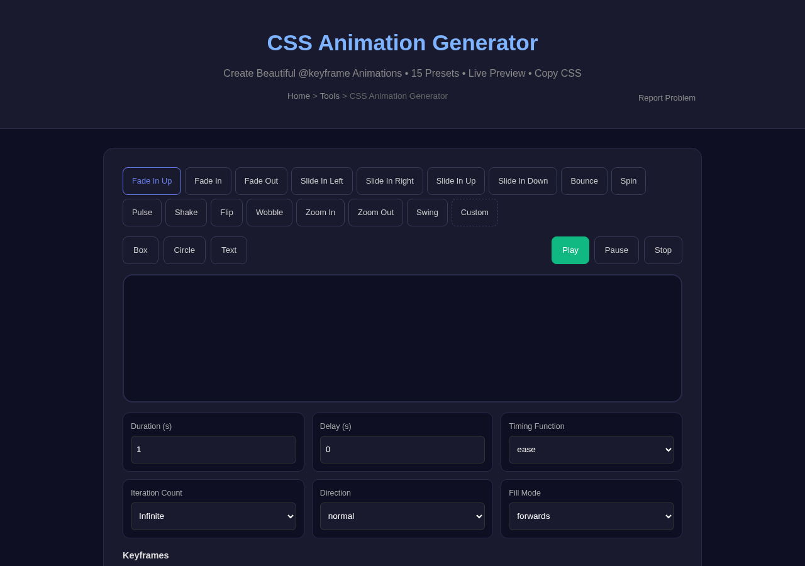Switch preview shape to Box
805x566 pixels.
(x=140, y=250)
